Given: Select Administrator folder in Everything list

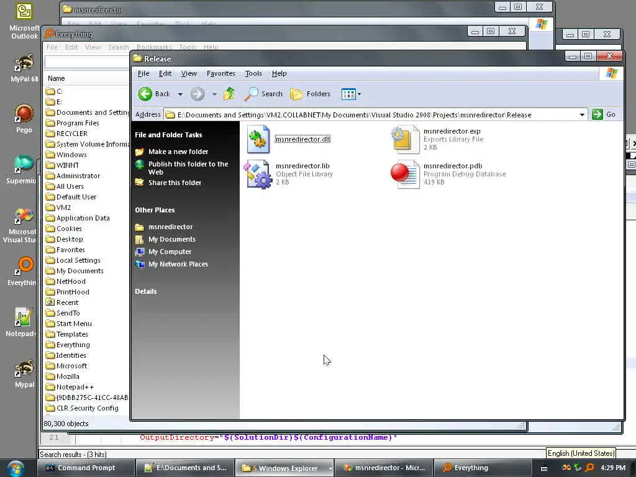Looking at the screenshot, I should [78, 176].
